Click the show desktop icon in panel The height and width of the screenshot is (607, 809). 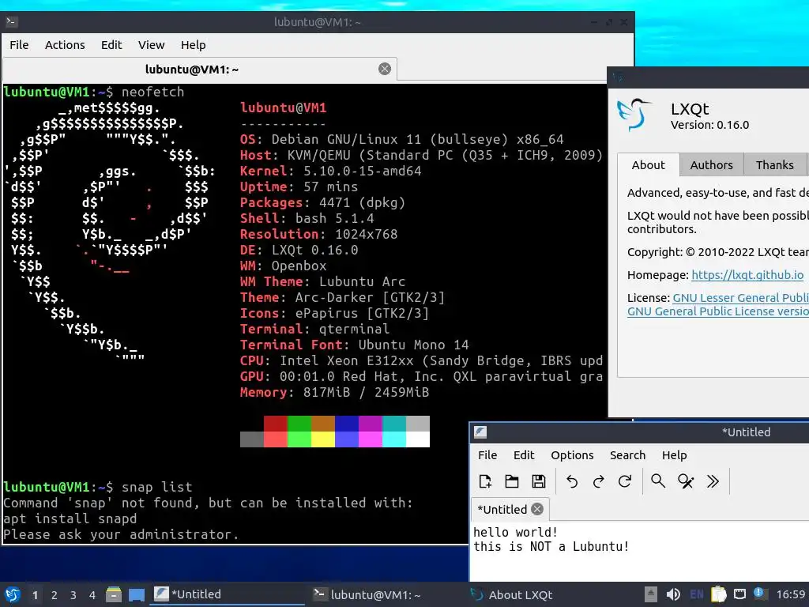(x=137, y=594)
